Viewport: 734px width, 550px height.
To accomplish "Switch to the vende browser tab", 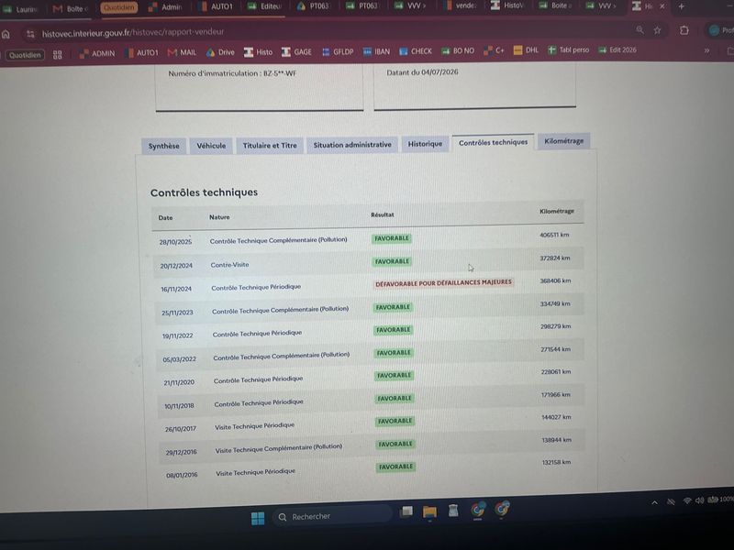I will 461,5.
